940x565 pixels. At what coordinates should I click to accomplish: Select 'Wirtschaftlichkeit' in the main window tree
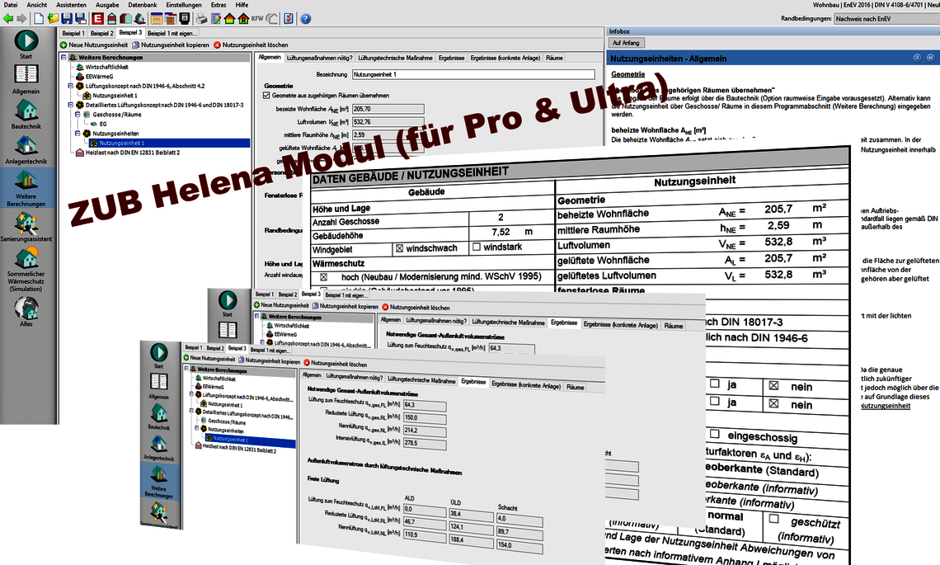click(x=101, y=67)
